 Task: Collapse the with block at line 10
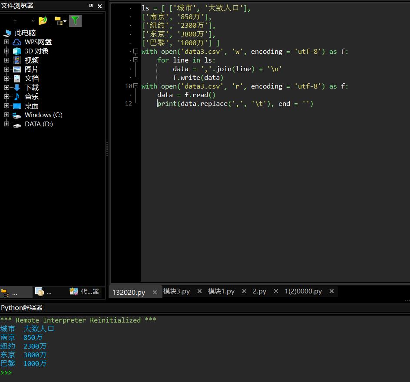coord(136,86)
